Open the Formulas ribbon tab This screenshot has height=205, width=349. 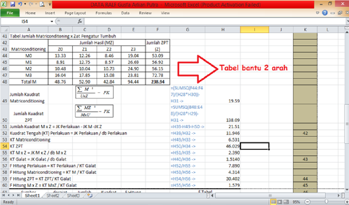[104, 13]
